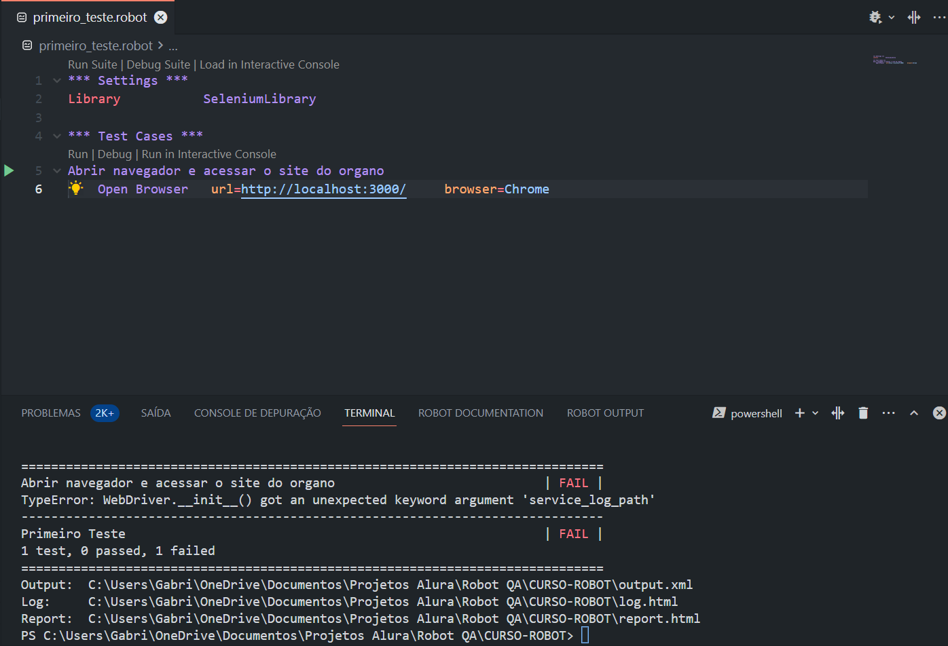The height and width of the screenshot is (646, 948).
Task: Select the TERMINAL panel tab
Action: click(x=369, y=413)
